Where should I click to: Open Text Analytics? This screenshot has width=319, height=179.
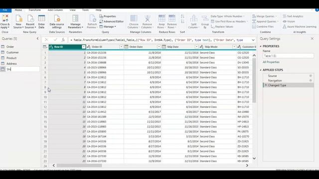(293, 16)
